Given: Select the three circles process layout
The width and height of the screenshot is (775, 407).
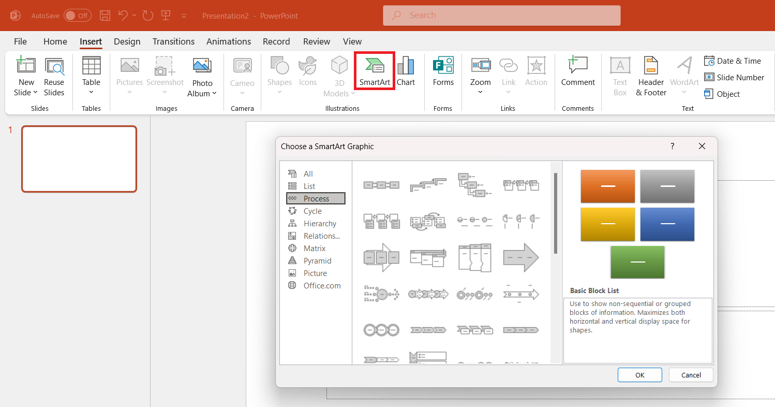Looking at the screenshot, I should coord(381,330).
